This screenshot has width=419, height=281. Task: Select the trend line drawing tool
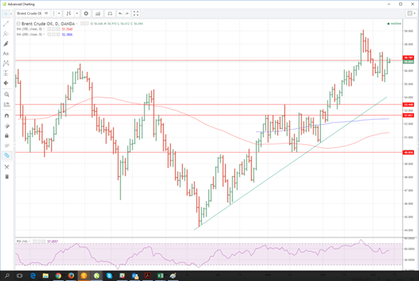point(6,24)
